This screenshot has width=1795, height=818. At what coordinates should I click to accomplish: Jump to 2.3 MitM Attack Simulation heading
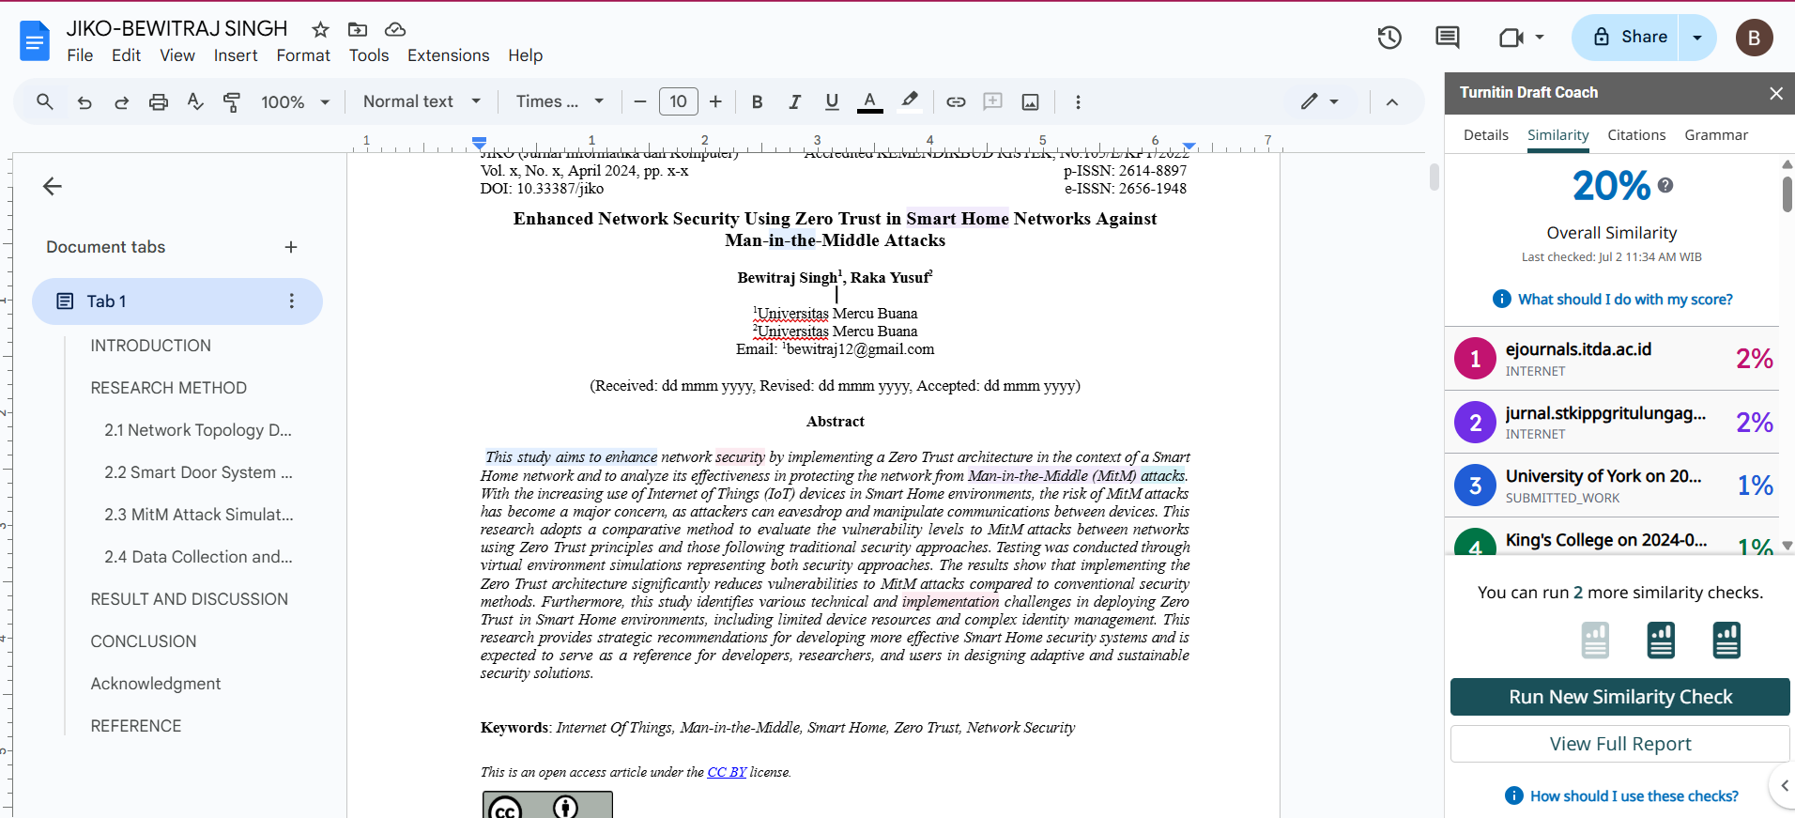pos(199,515)
